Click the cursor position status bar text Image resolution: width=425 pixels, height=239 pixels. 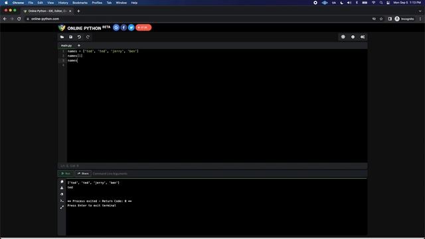(x=70, y=166)
